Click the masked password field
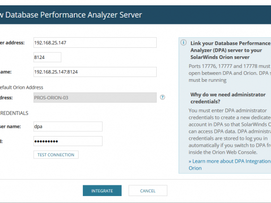Image resolution: width=271 pixels, height=203 pixels. pyautogui.click(x=68, y=141)
